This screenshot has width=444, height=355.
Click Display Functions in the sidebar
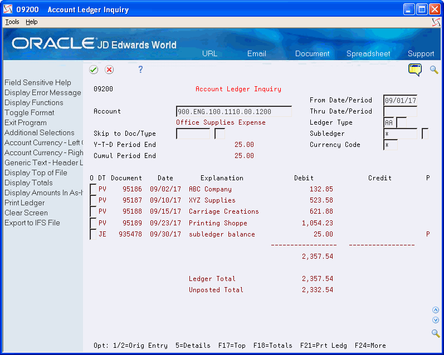click(x=33, y=102)
